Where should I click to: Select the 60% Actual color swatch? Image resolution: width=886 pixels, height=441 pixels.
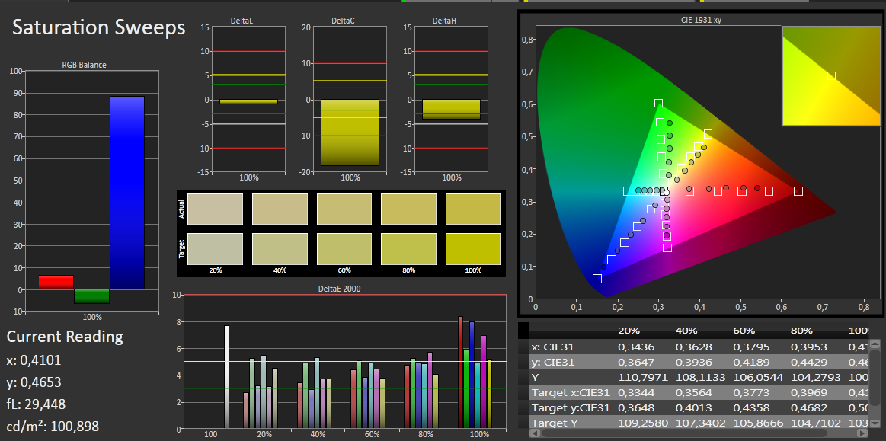coord(344,209)
